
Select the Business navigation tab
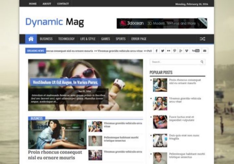click(x=46, y=39)
